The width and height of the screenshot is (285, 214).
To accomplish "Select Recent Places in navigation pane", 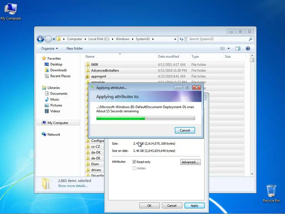I will 60,76.
